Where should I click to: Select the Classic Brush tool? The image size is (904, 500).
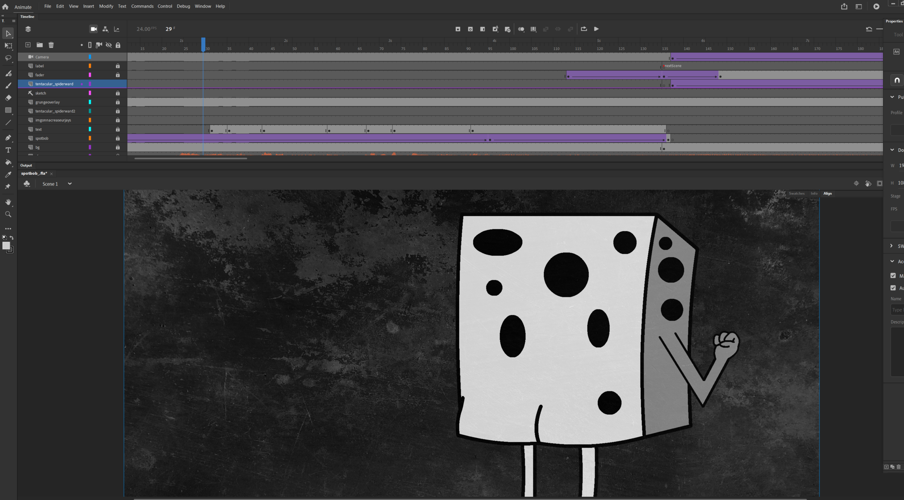click(x=8, y=85)
